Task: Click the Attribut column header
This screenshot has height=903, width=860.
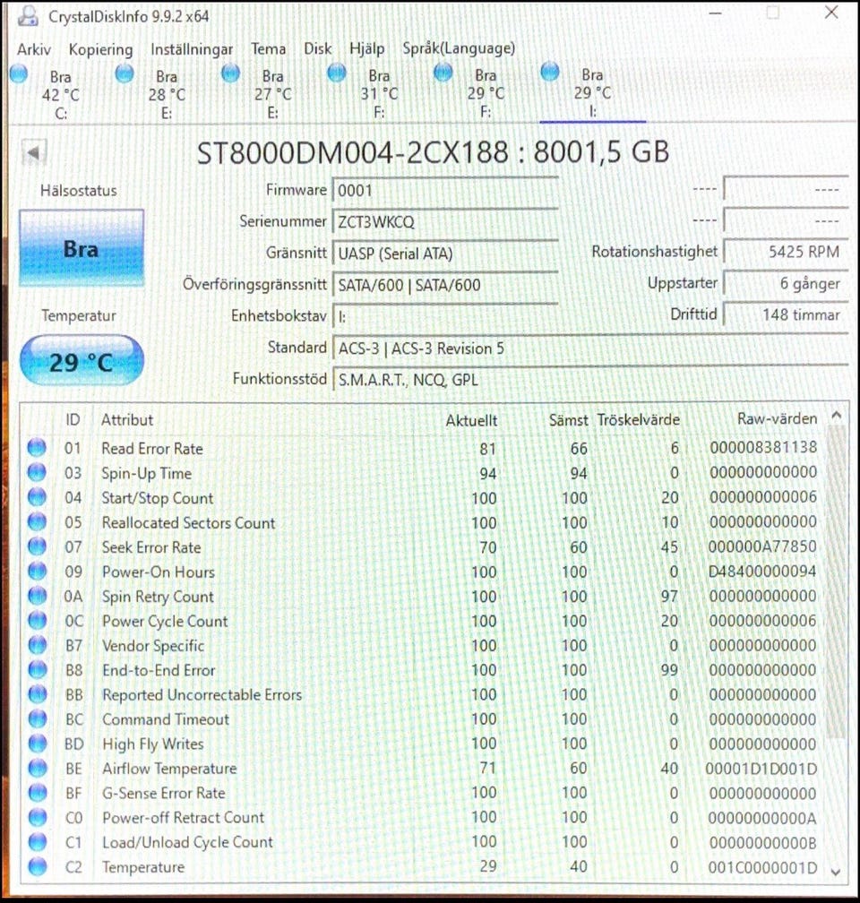Action: tap(127, 420)
